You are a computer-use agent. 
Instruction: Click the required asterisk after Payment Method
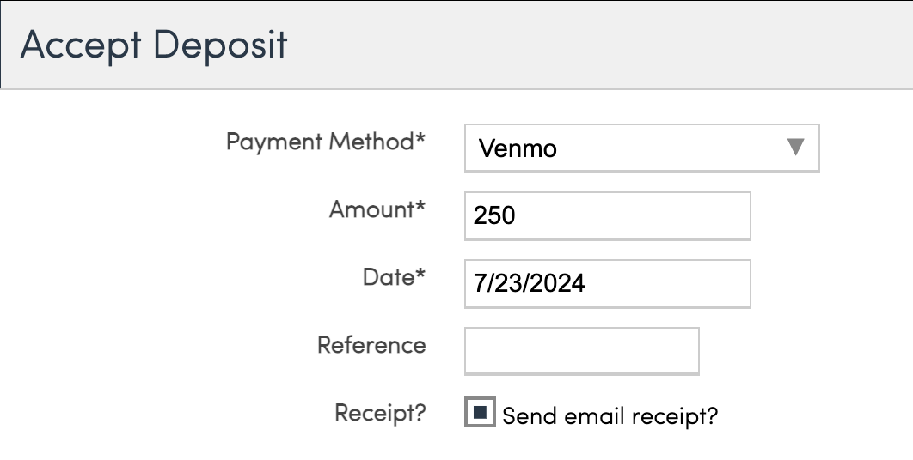tap(420, 139)
